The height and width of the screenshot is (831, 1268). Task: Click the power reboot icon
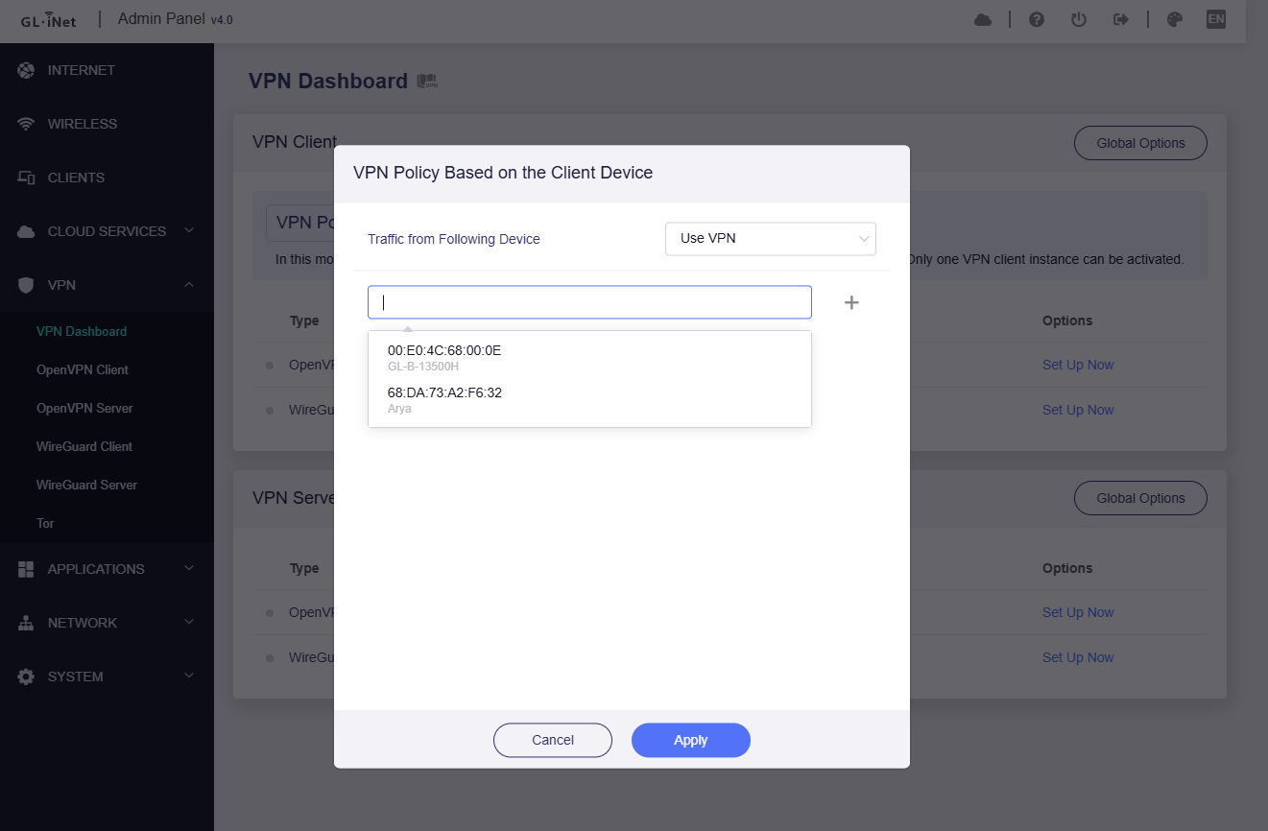[1079, 19]
